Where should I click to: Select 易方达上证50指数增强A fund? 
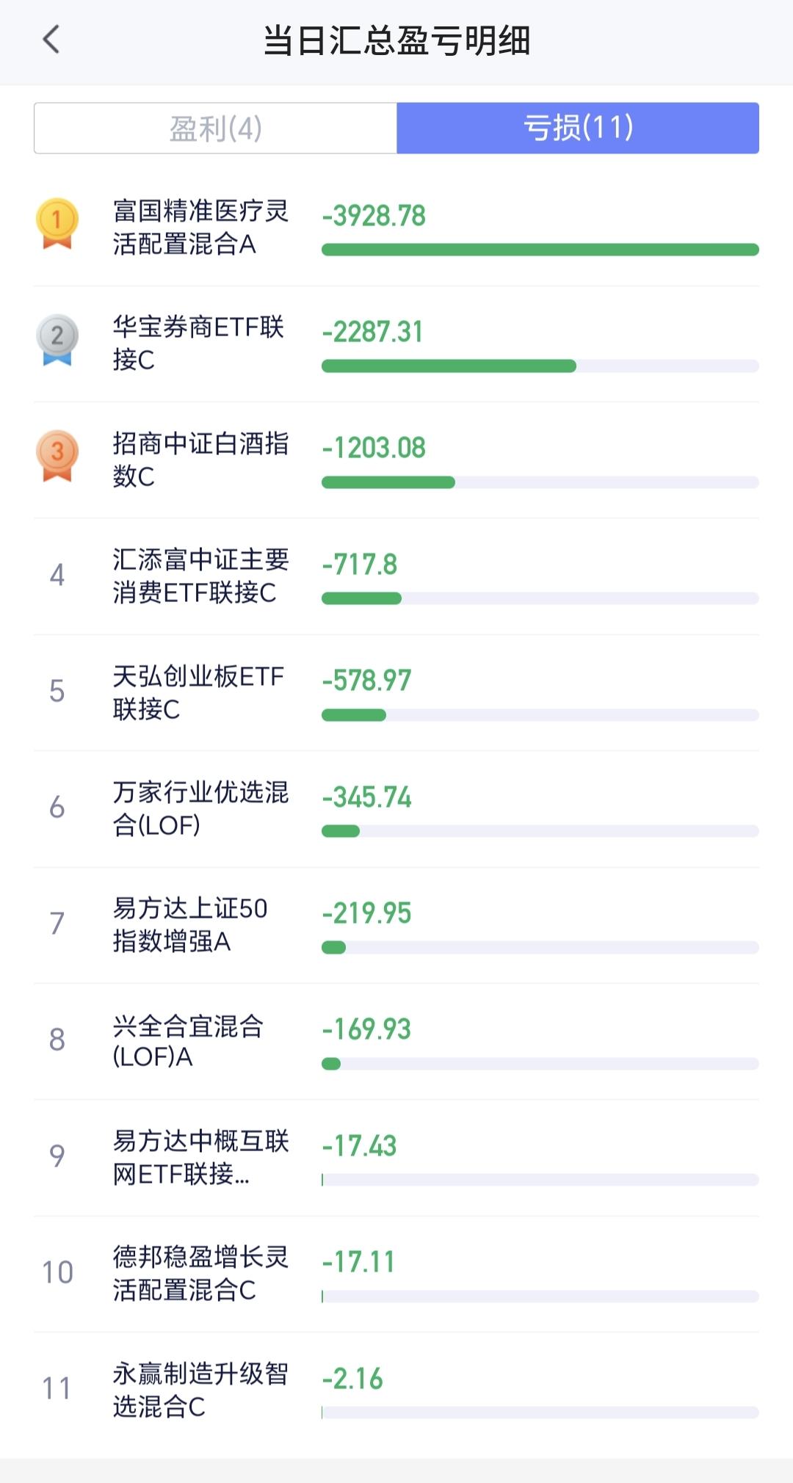click(189, 924)
